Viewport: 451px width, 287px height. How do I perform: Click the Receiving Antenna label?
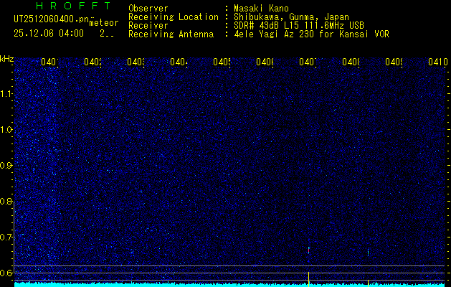[171, 34]
